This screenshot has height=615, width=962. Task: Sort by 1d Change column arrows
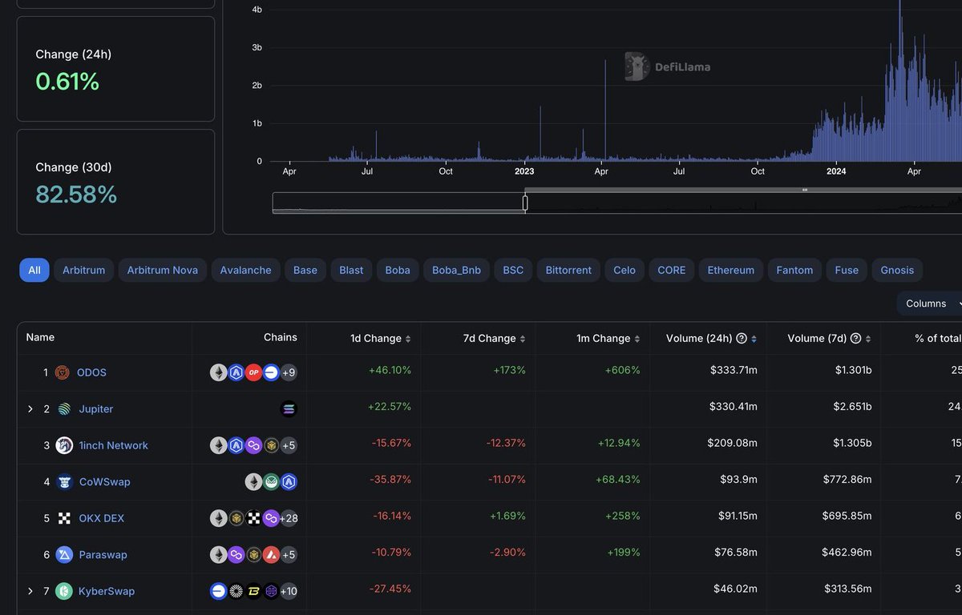pyautogui.click(x=408, y=339)
